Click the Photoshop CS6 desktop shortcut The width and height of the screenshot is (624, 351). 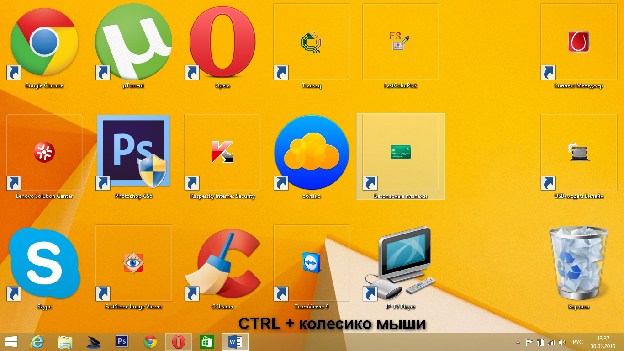[133, 152]
